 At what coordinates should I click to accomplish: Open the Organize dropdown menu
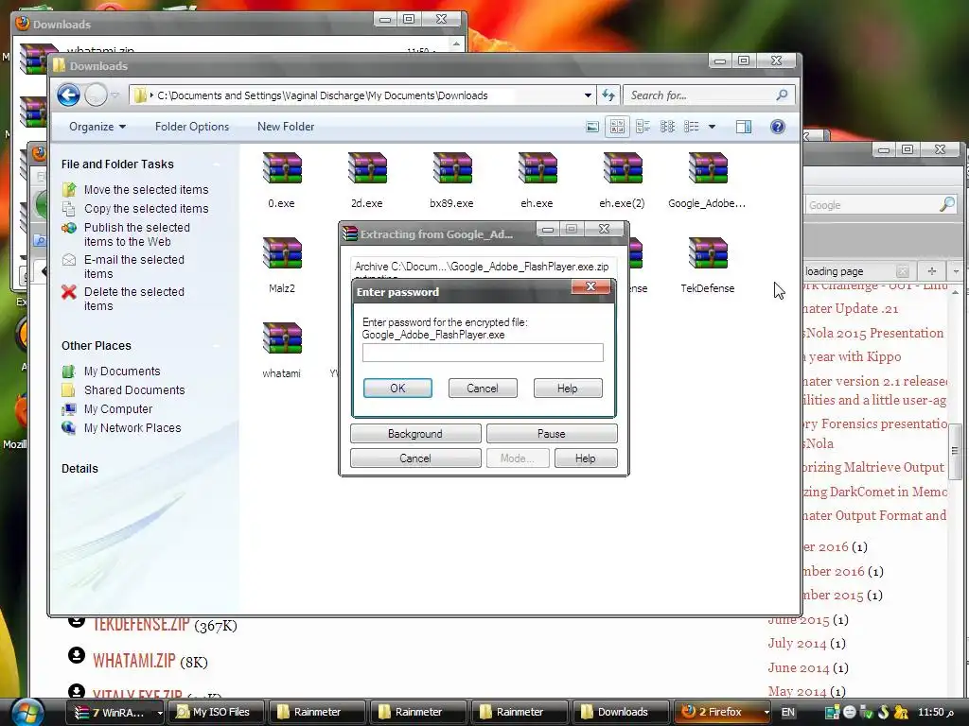[x=97, y=127]
